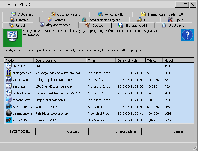198x151 pixels.
Task: Select the palemoon.exe file name
Action: pyautogui.click(x=22, y=113)
